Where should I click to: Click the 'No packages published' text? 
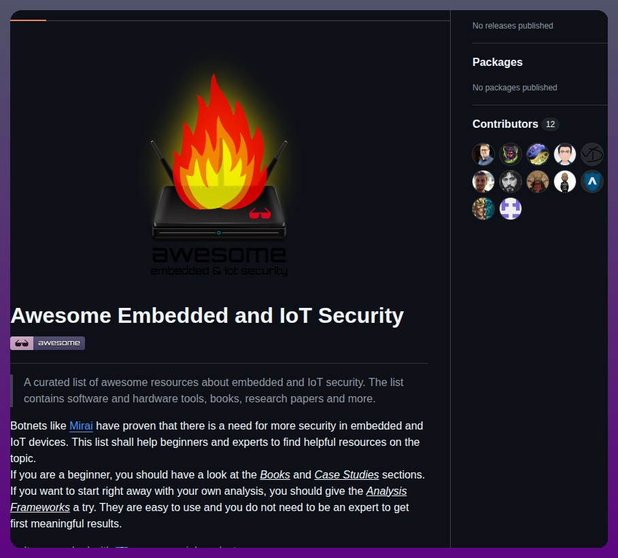515,88
